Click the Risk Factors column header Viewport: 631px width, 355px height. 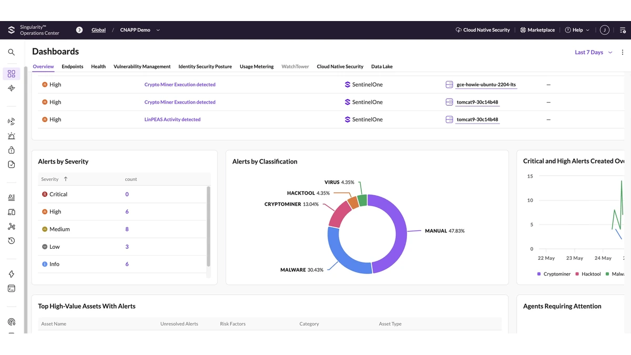(x=233, y=324)
